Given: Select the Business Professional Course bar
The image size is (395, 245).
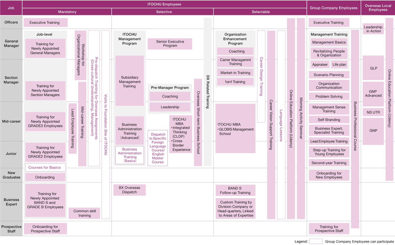Looking at the screenshot, I should 355,129.
